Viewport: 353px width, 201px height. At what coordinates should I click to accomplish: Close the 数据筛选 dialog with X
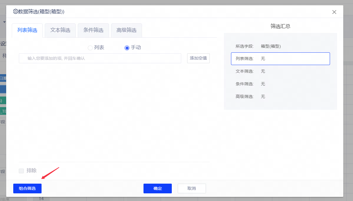coord(334,12)
